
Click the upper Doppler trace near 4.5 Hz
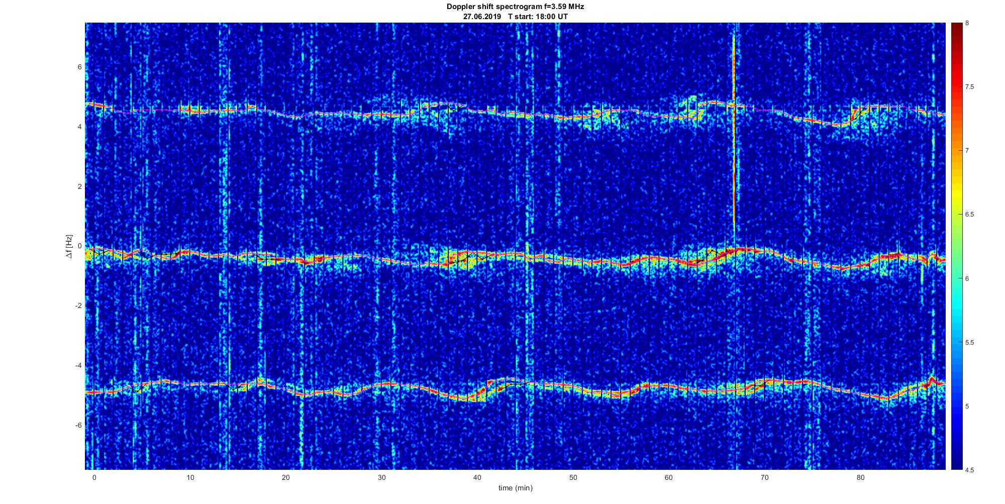pos(516,115)
